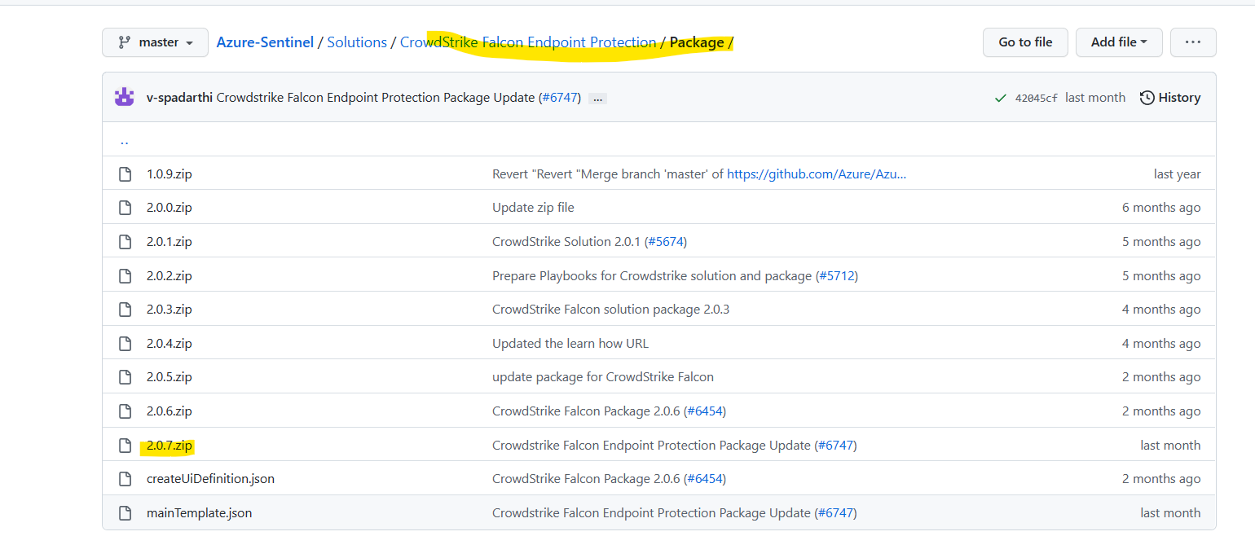This screenshot has height=558, width=1255.
Task: Click the file icon for 2.0.3.zip
Action: pos(125,310)
